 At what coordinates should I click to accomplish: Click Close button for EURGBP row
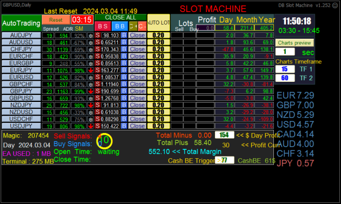click(137, 63)
